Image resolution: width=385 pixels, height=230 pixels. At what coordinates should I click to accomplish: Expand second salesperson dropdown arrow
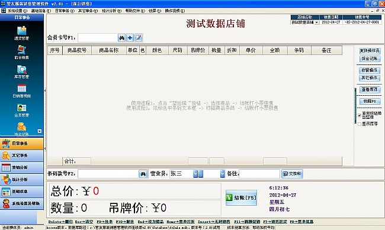(x=223, y=174)
